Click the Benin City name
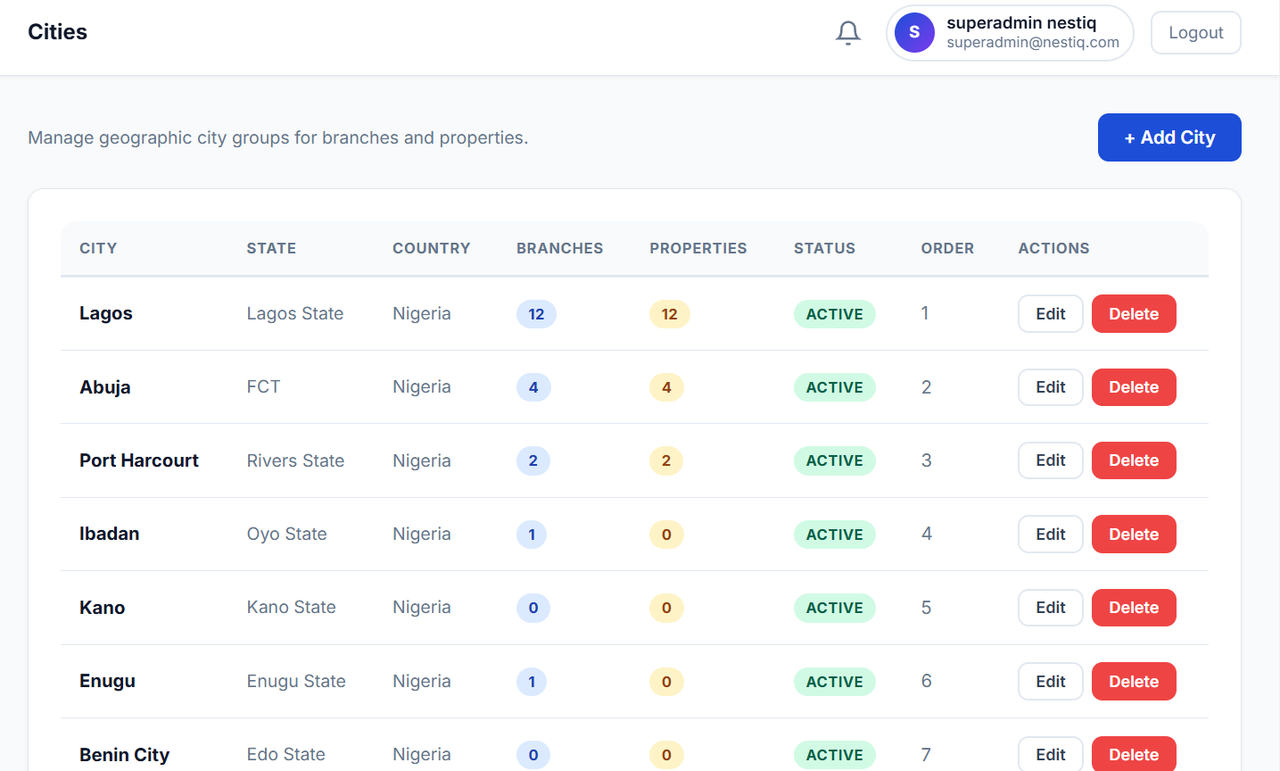This screenshot has height=771, width=1280. tap(125, 755)
